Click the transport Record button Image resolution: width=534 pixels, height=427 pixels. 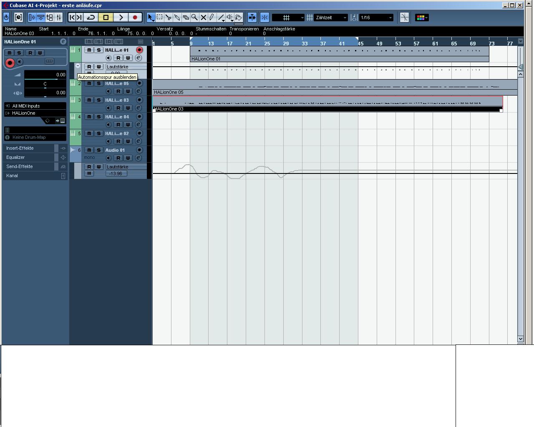(135, 18)
